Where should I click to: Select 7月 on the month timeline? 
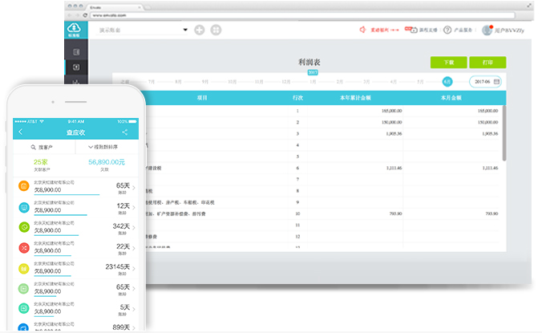point(151,81)
